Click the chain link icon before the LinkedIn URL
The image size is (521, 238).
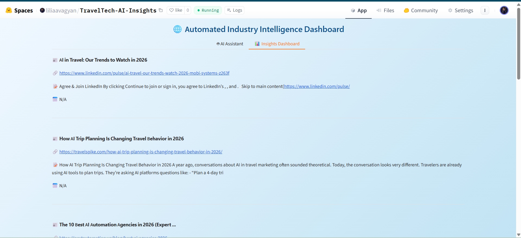point(55,73)
